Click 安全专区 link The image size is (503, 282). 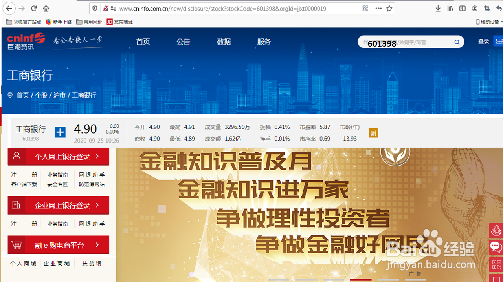click(57, 184)
